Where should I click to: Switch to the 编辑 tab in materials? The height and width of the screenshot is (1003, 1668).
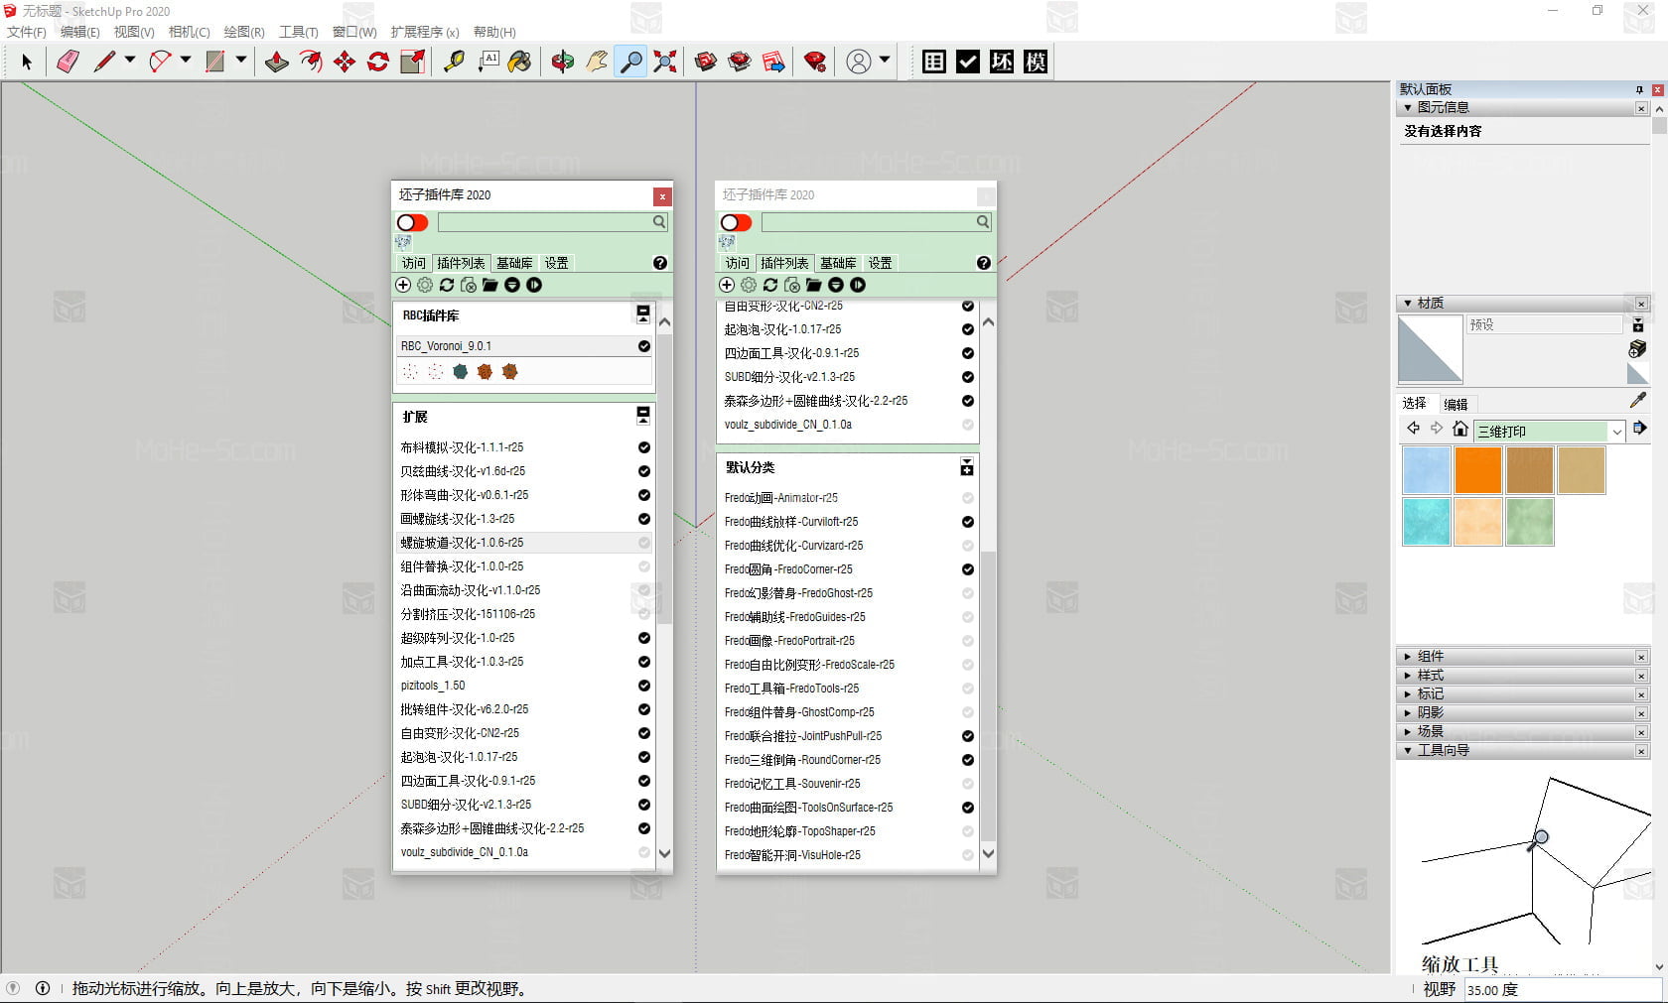point(1456,404)
